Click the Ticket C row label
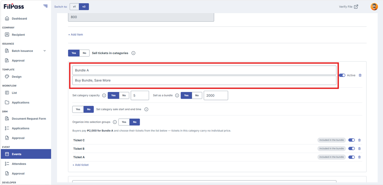 coord(79,140)
